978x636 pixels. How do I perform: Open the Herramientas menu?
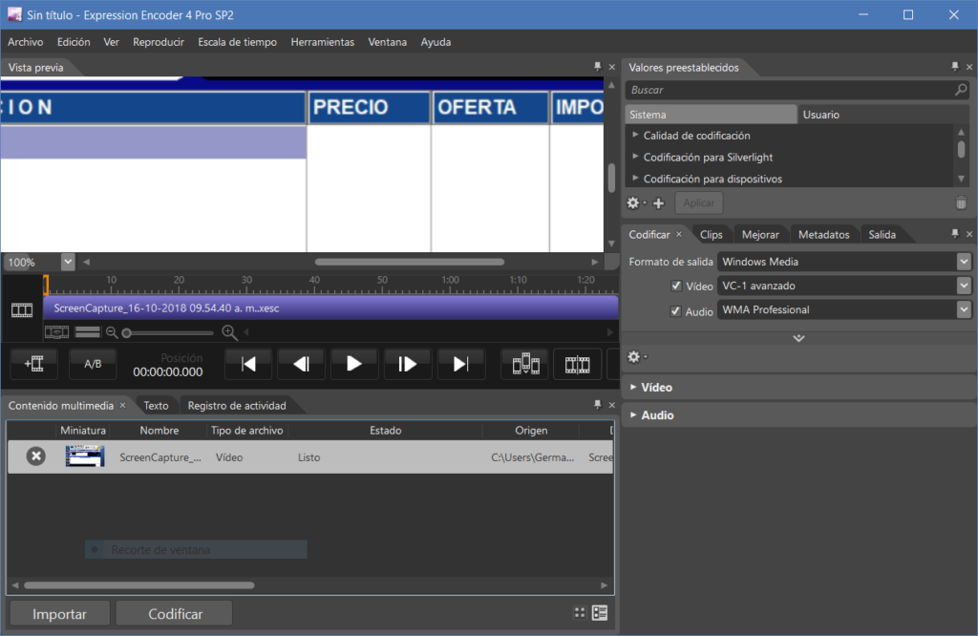[323, 42]
